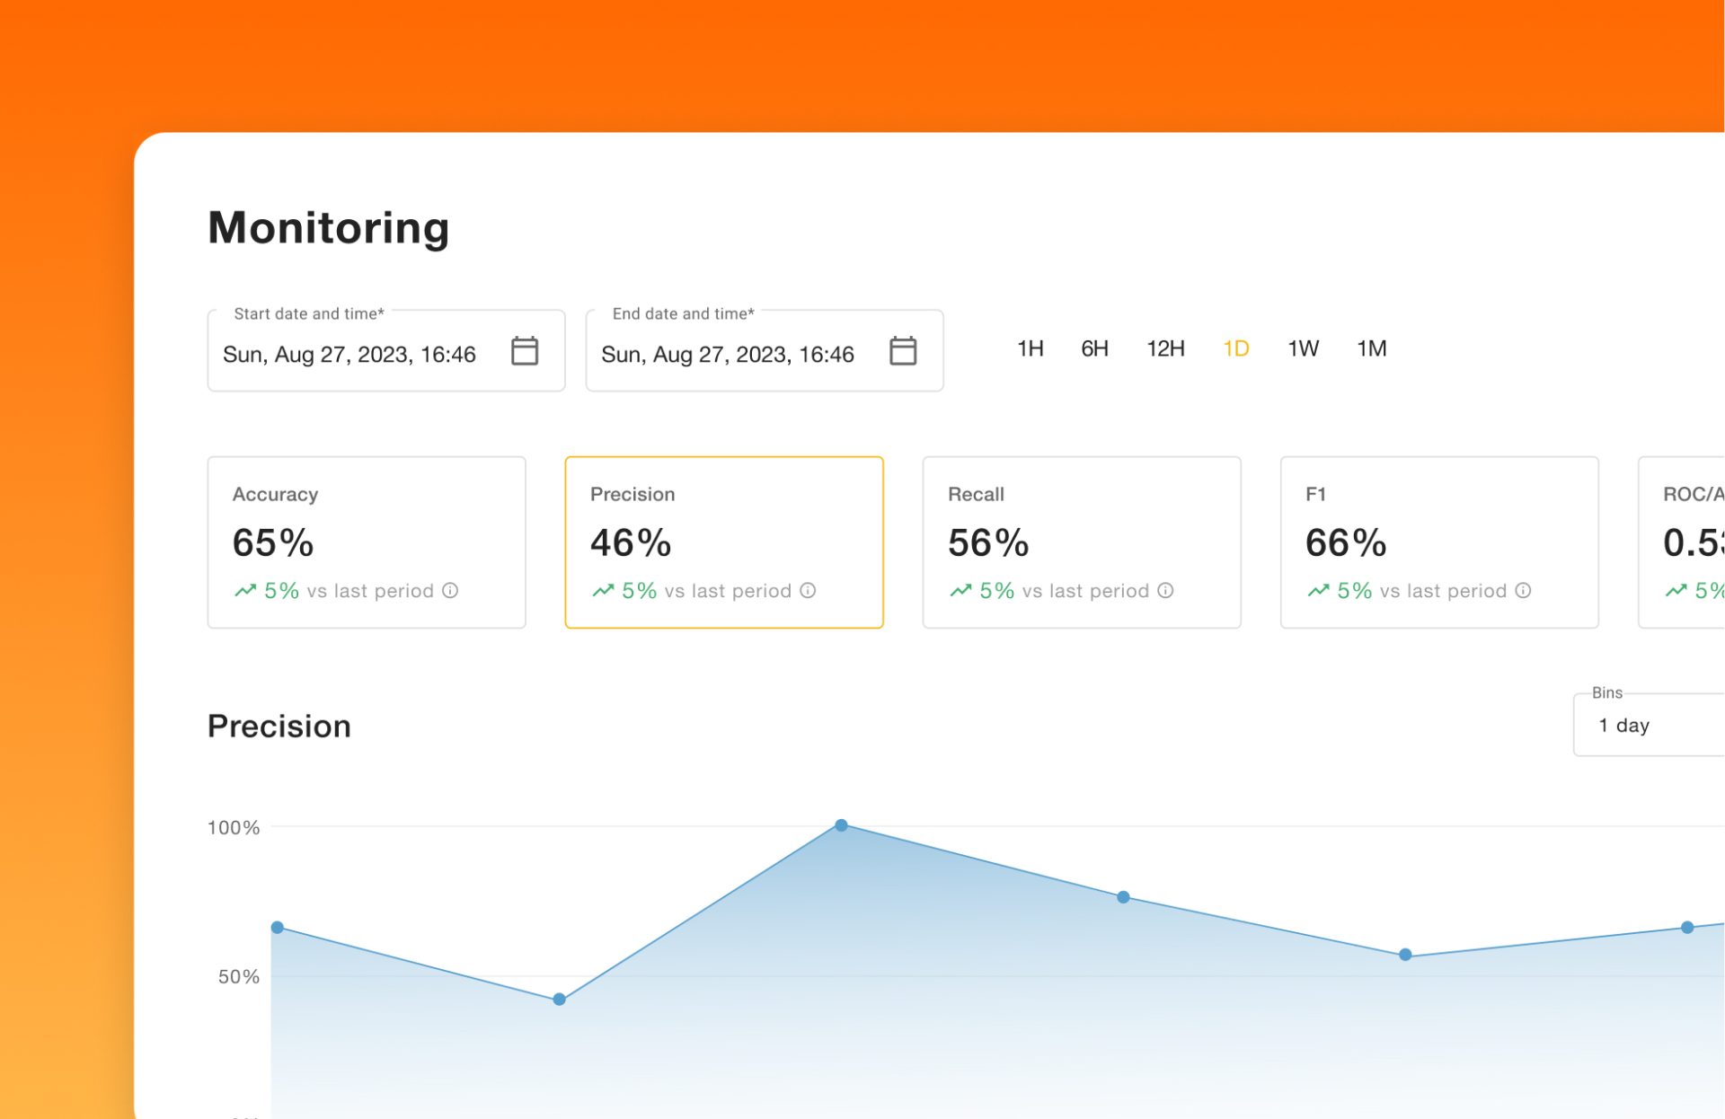1725x1119 pixels.
Task: Click the info icon on Precision card
Action: pos(808,590)
